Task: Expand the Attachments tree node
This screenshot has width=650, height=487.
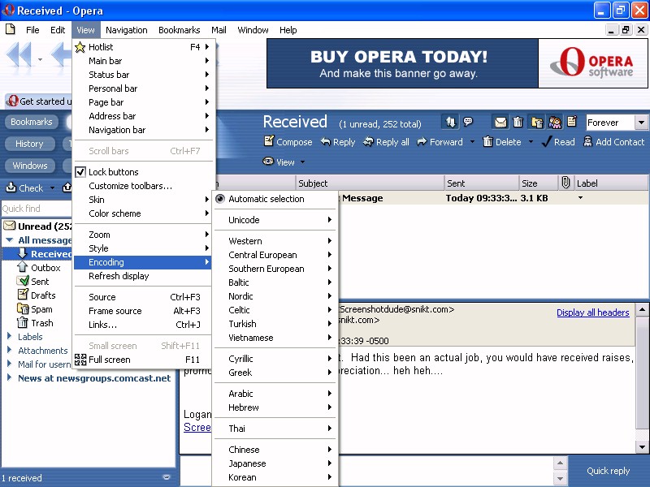Action: click(x=10, y=351)
